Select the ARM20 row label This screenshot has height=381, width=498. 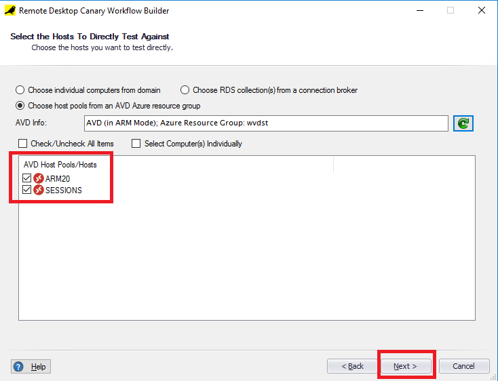(x=58, y=178)
